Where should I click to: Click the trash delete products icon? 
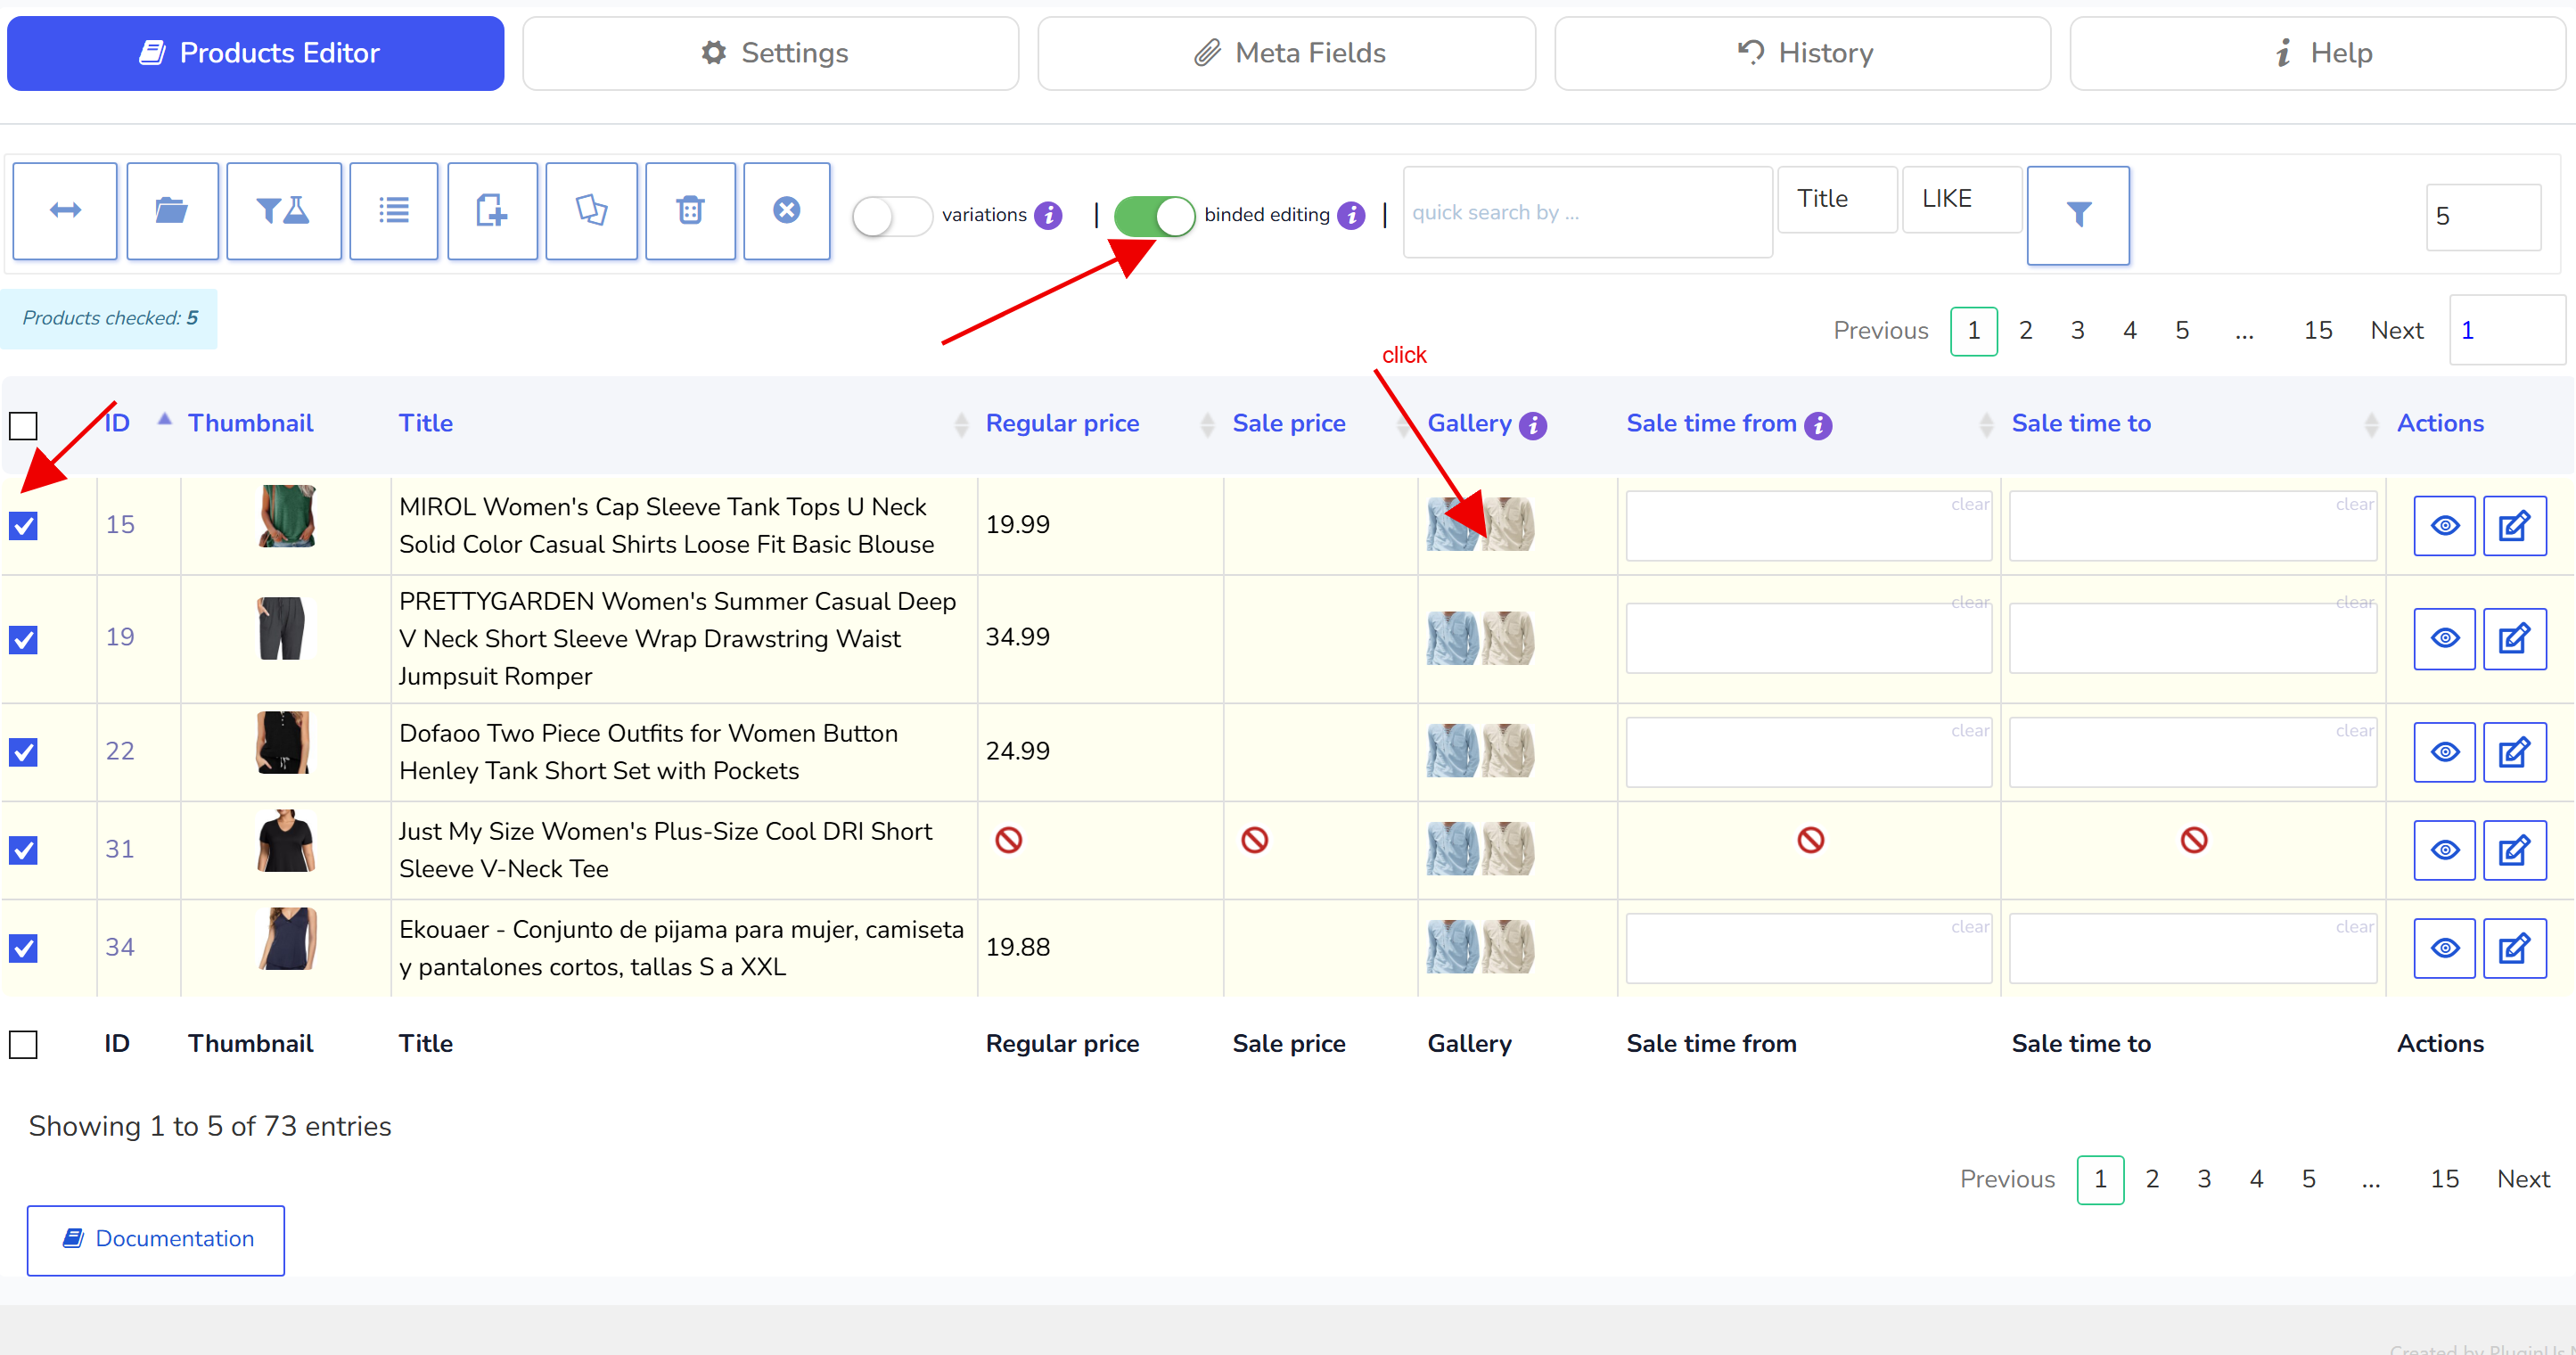[x=690, y=211]
